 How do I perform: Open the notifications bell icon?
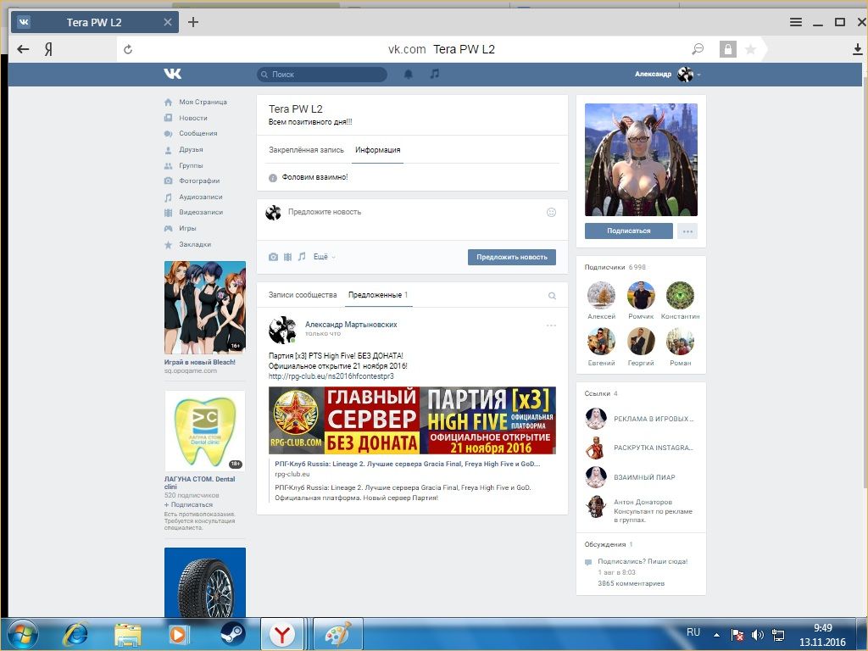pos(409,75)
